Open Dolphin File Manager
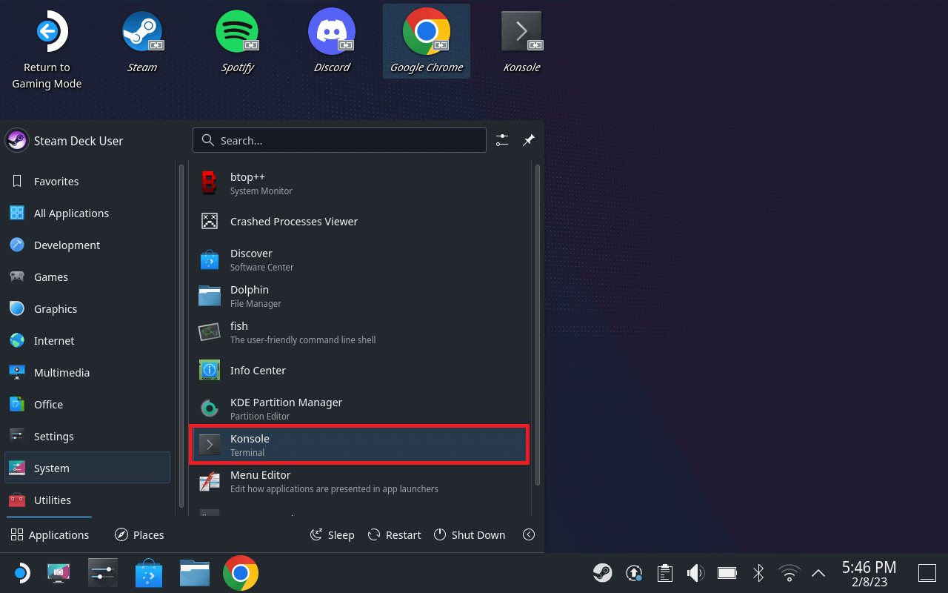This screenshot has width=948, height=593. [x=360, y=296]
